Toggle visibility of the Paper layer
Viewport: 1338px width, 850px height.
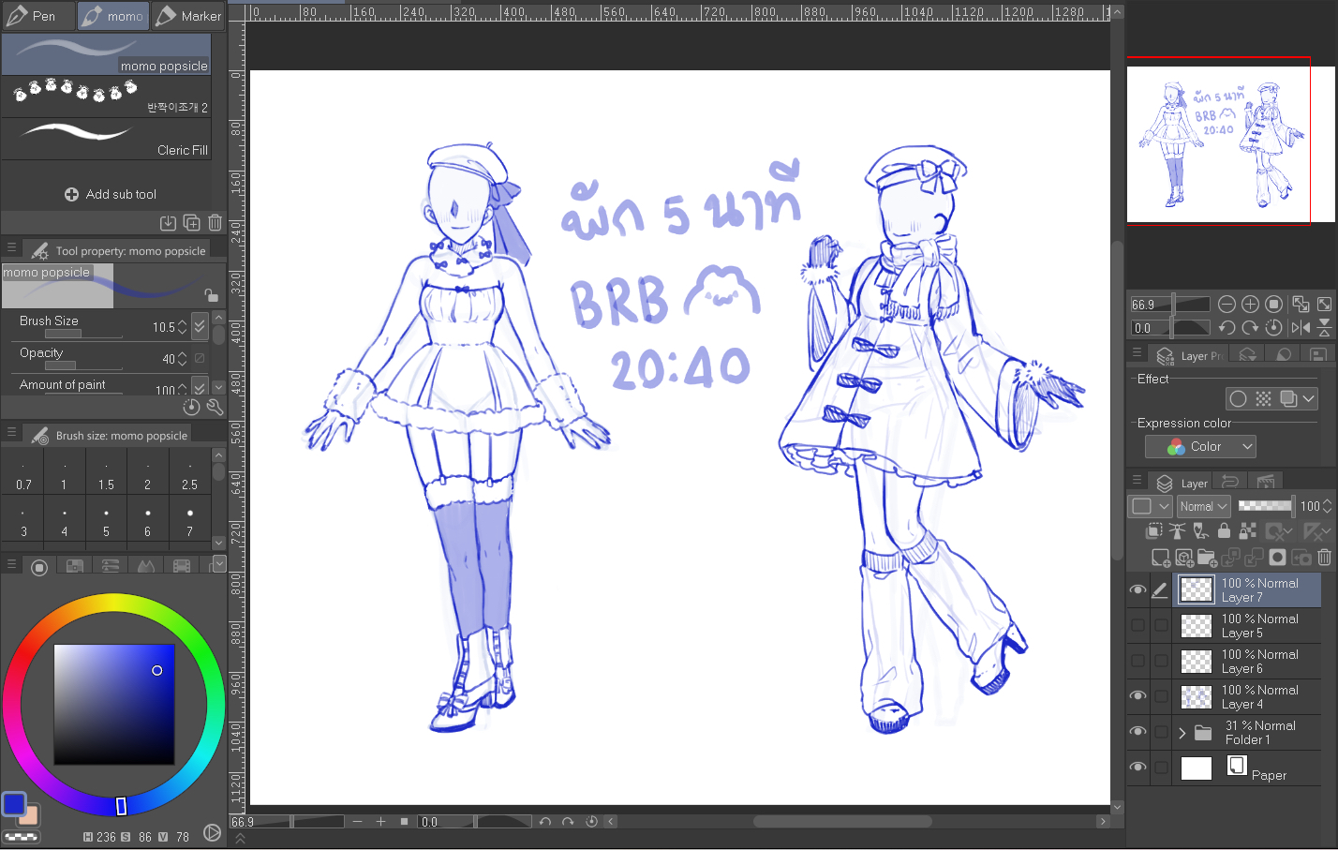click(x=1137, y=768)
